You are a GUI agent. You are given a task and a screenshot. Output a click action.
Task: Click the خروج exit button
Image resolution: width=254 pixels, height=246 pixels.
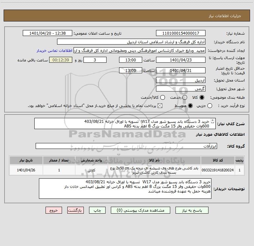(x=54, y=210)
